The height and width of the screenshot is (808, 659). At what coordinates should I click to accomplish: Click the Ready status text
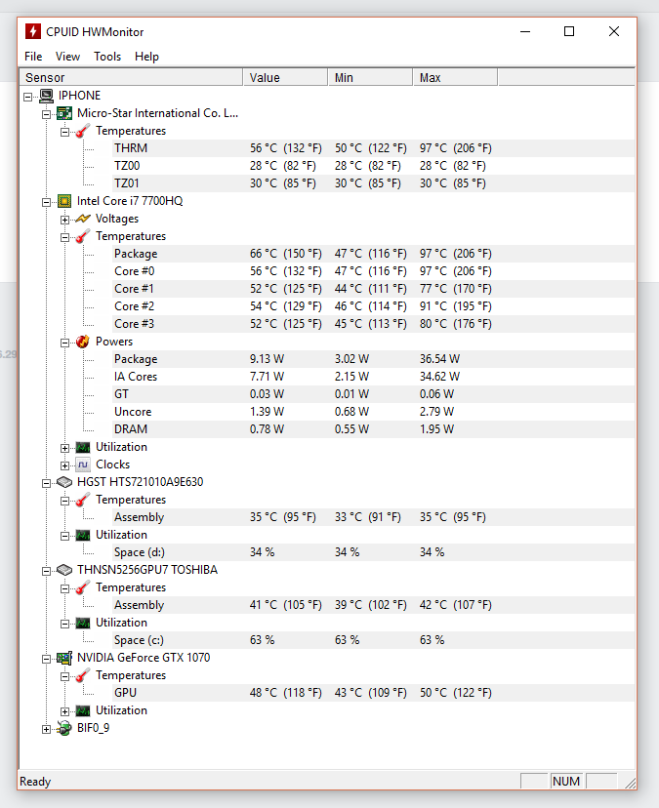(x=35, y=782)
